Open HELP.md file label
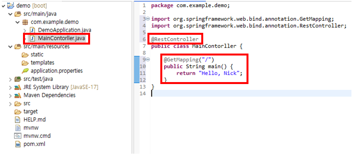The image size is (353, 154). point(34,120)
